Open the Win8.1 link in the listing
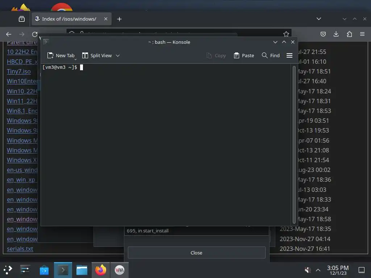Image resolution: width=371 pixels, height=278 pixels. 22,111
